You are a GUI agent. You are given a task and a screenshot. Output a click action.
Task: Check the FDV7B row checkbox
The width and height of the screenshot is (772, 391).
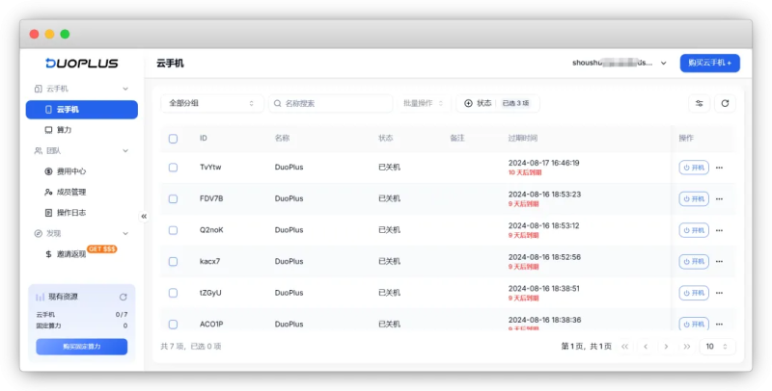pos(173,199)
